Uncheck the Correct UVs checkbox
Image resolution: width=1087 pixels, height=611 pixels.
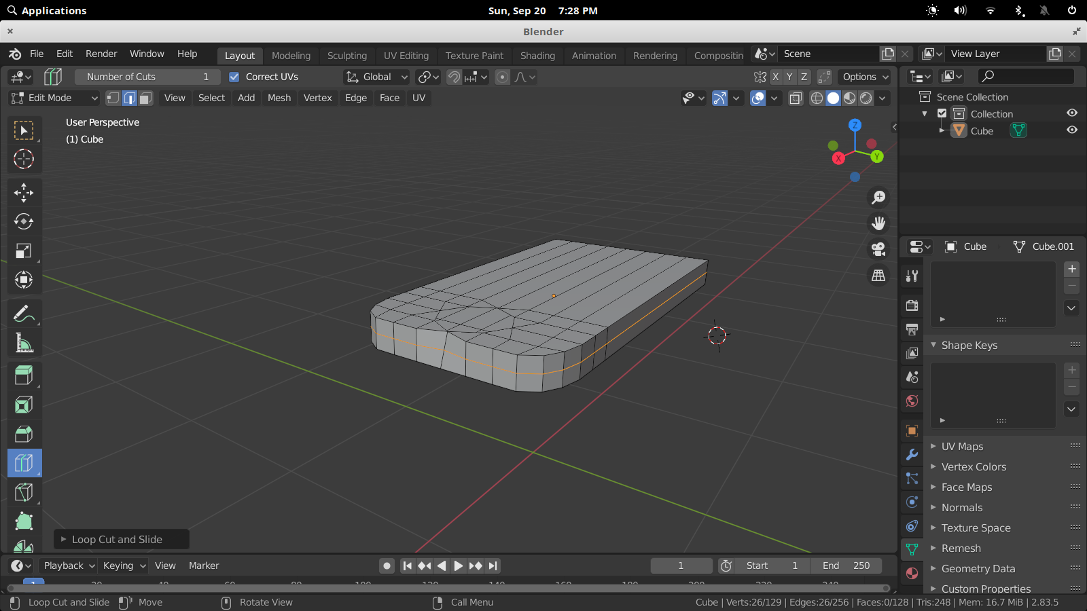click(234, 77)
